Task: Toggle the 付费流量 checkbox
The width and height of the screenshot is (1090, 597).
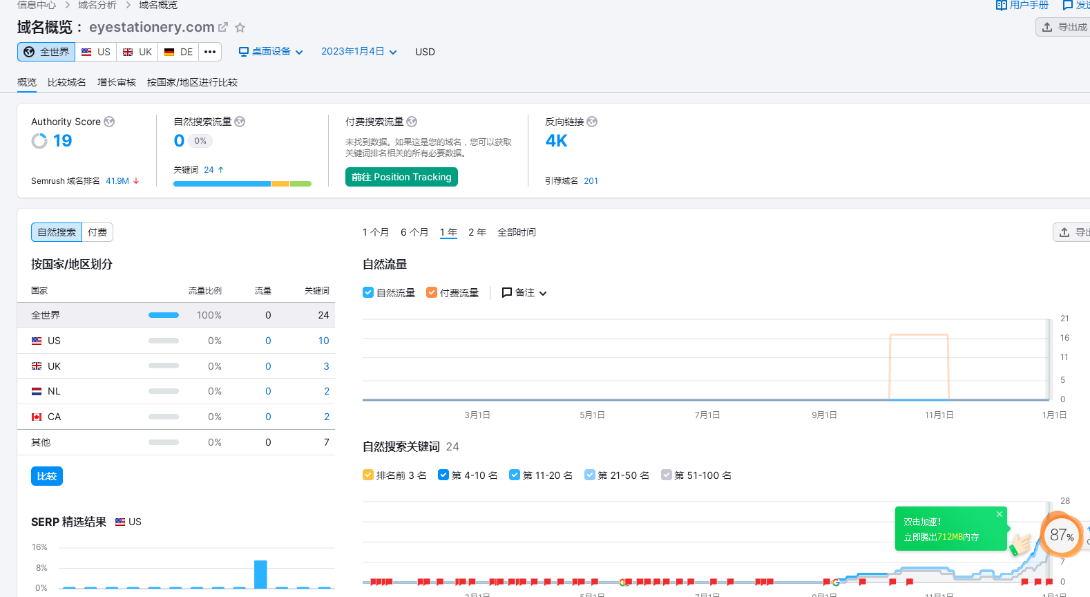Action: click(432, 292)
